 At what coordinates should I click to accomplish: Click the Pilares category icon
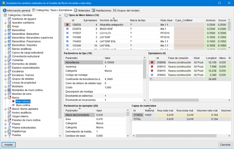9,124
